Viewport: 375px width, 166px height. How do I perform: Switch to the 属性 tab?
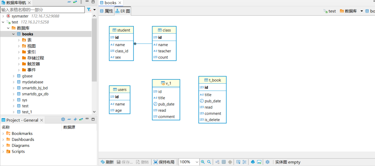pos(107,11)
